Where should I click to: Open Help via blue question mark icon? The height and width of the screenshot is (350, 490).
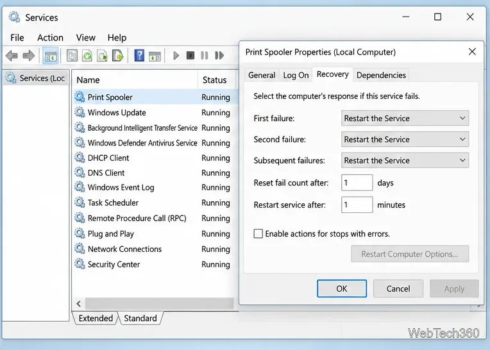point(139,56)
